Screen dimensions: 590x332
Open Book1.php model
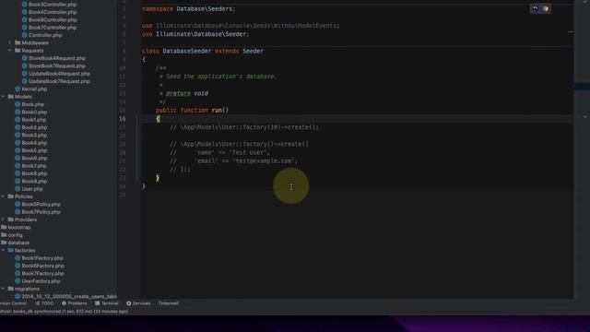30,120
